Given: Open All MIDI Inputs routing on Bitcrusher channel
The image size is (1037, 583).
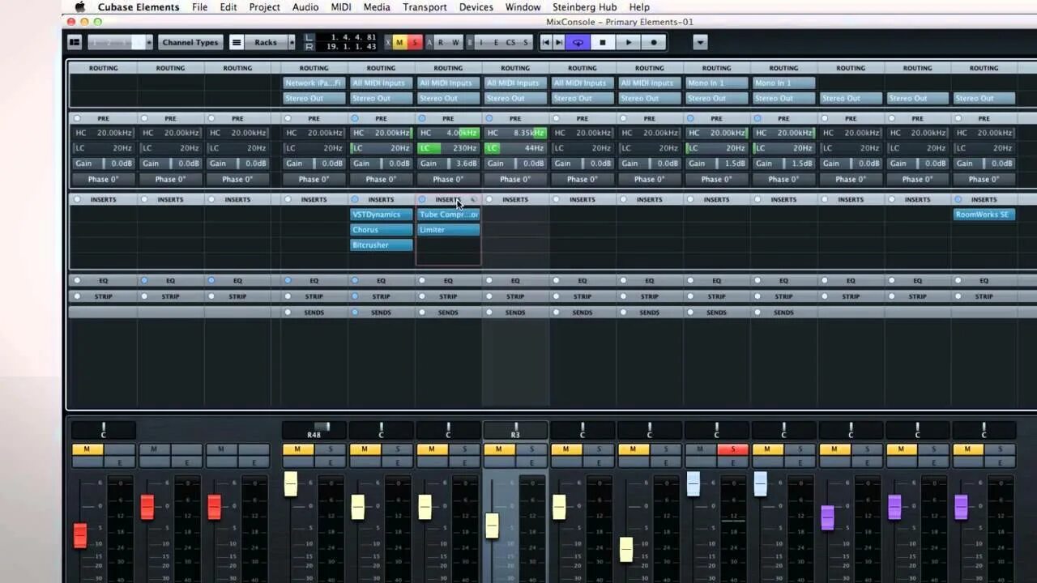Looking at the screenshot, I should click(381, 83).
